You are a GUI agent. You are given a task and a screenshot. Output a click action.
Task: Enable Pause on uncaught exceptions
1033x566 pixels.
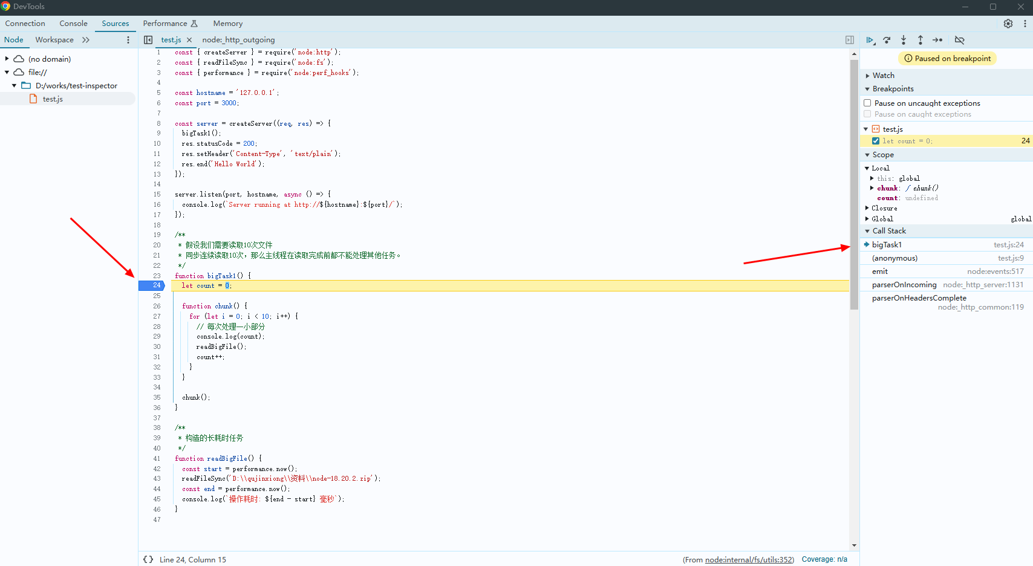pos(867,103)
